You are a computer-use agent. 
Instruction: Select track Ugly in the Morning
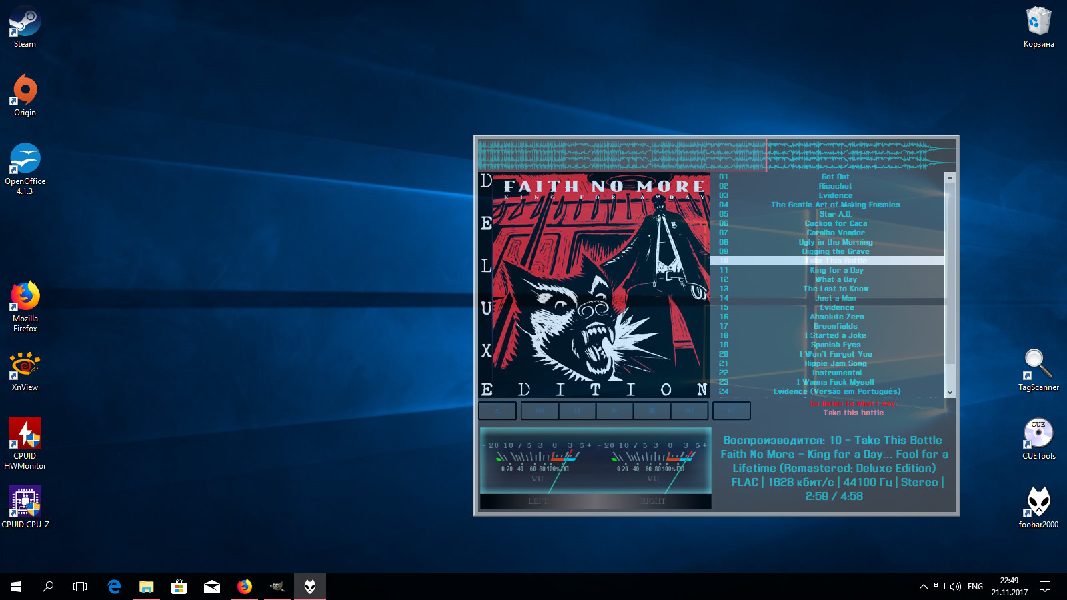[x=828, y=242]
